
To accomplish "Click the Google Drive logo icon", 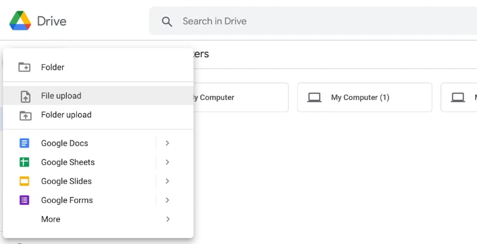I will (x=20, y=21).
